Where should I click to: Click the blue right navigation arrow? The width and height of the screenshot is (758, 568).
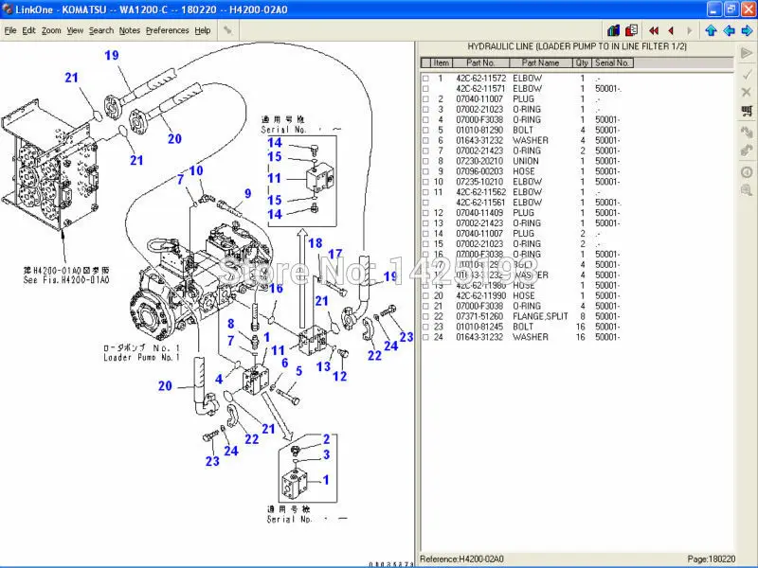pos(748,30)
